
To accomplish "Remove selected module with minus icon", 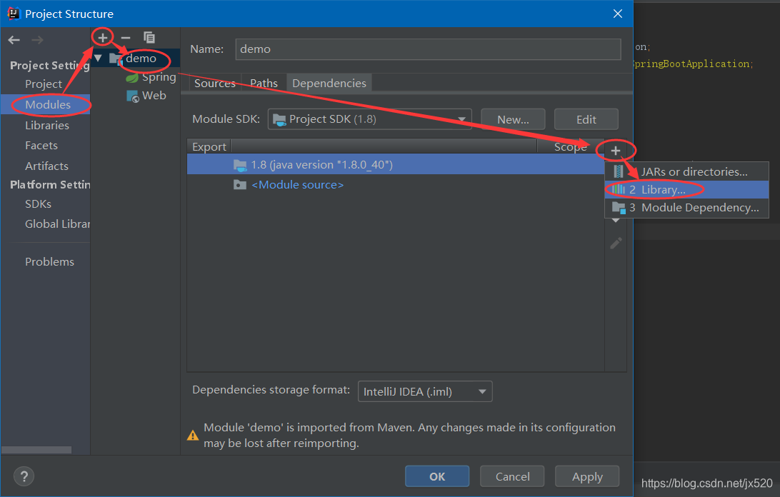I will (126, 38).
